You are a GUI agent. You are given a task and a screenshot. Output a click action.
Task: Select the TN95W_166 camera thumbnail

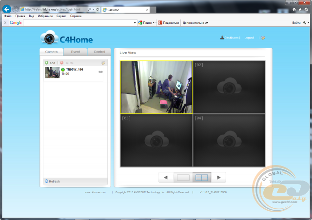(x=52, y=73)
